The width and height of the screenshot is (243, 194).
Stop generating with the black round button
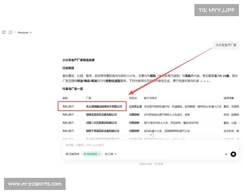click(233, 154)
